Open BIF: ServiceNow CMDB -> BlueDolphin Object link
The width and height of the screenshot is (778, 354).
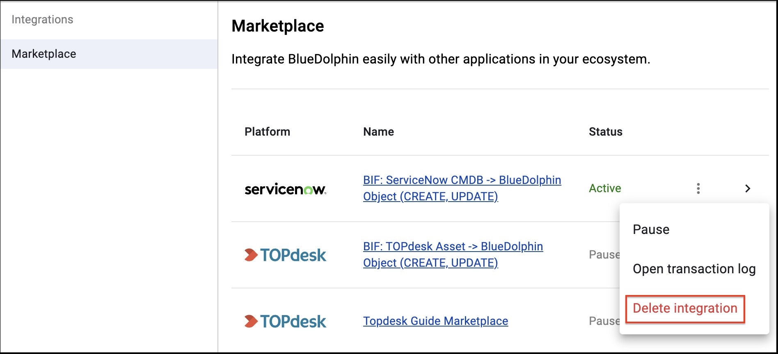[462, 188]
